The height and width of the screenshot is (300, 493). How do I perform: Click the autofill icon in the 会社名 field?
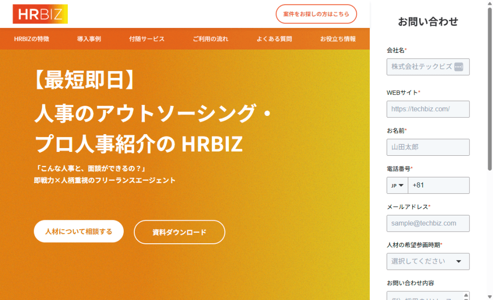pyautogui.click(x=458, y=67)
